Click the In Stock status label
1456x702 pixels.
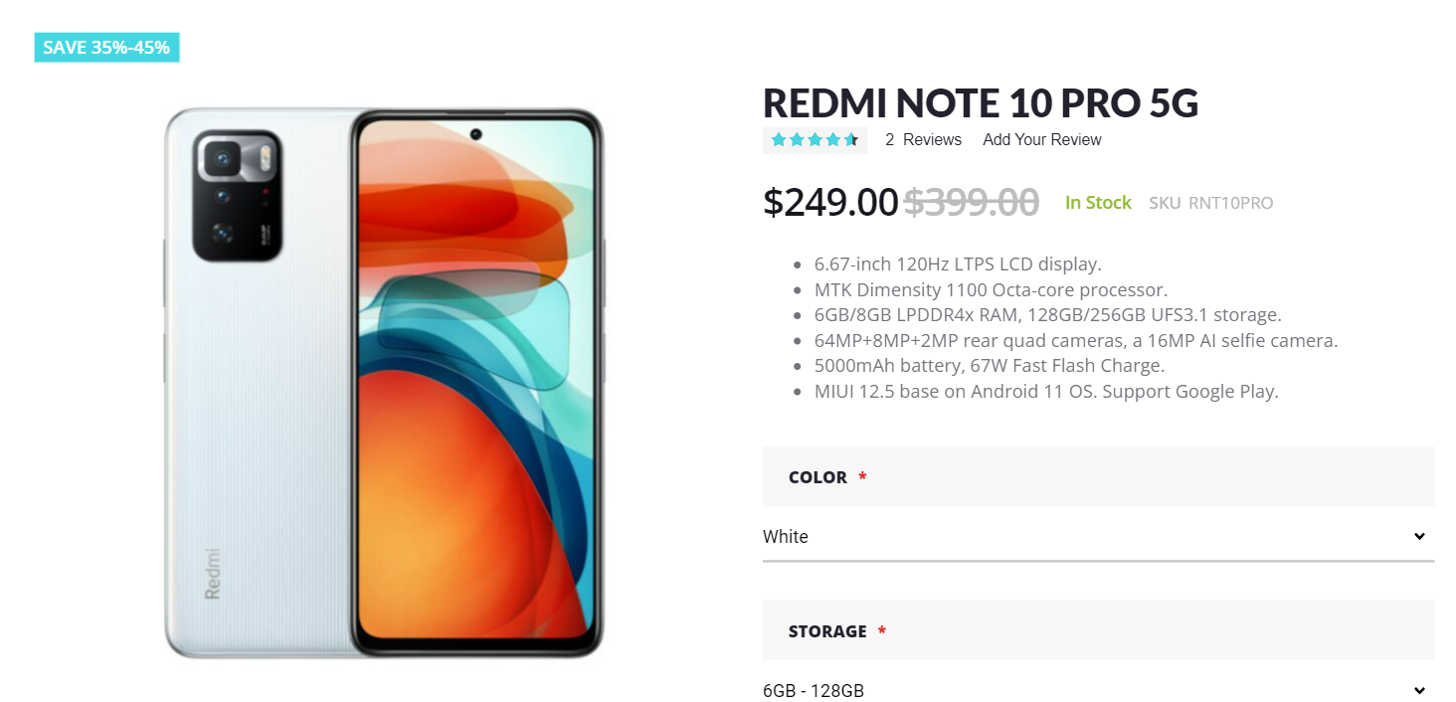pos(1098,202)
